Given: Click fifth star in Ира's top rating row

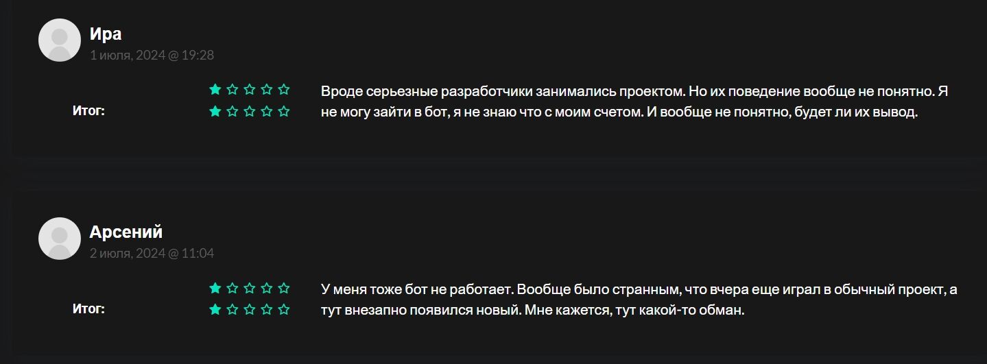Looking at the screenshot, I should [x=284, y=89].
